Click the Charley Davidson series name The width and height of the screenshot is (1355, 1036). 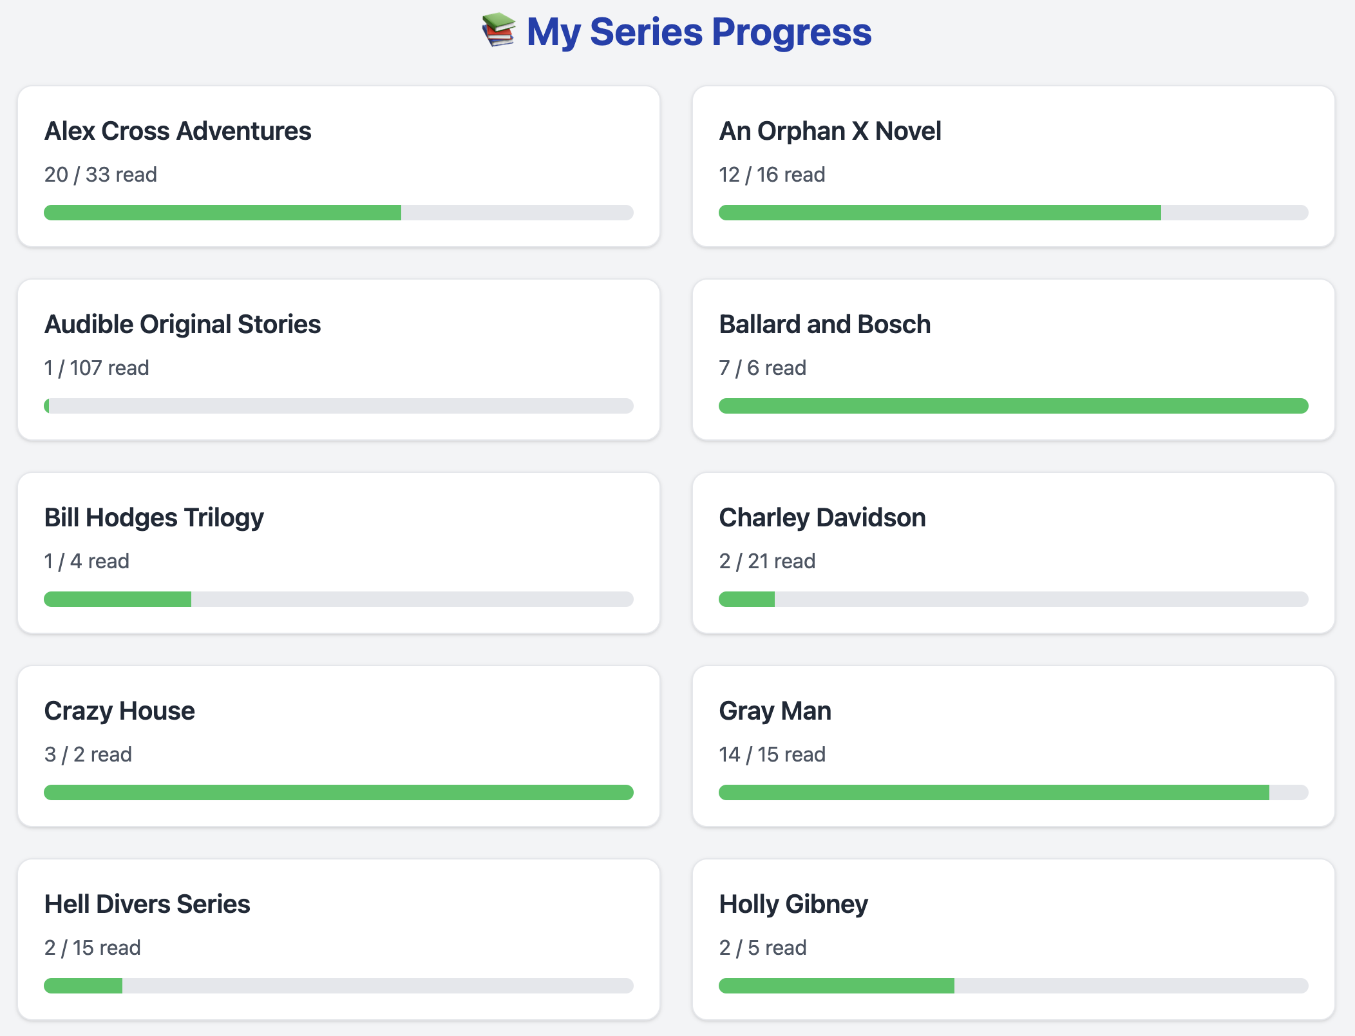click(x=822, y=517)
